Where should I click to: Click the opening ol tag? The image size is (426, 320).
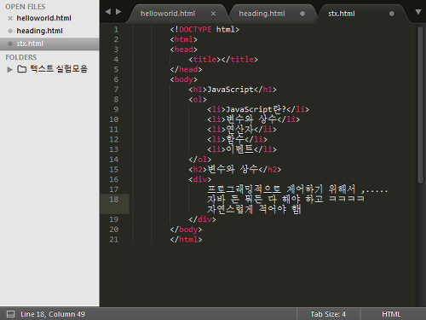click(x=198, y=100)
